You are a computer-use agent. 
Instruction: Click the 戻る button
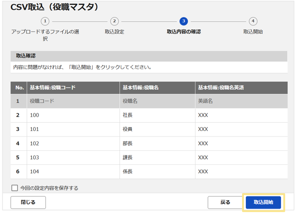[225, 202]
